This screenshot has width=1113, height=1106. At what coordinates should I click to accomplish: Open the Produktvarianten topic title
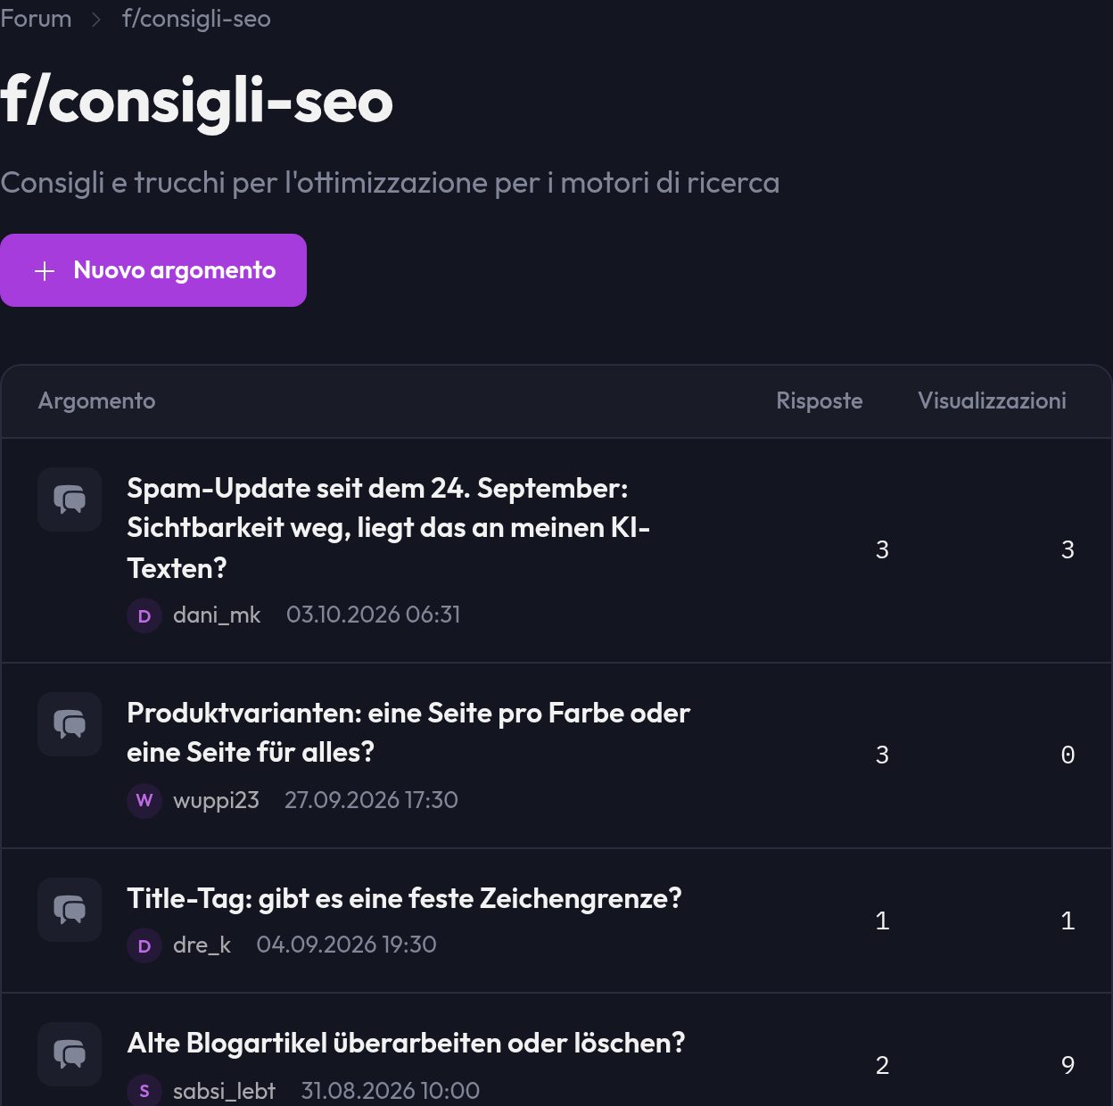[408, 732]
